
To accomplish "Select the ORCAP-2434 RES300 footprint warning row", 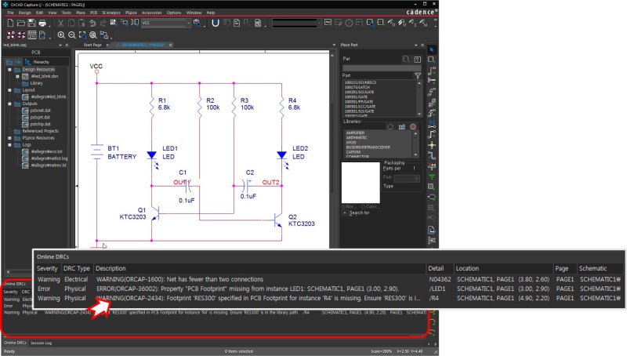I will (329, 299).
